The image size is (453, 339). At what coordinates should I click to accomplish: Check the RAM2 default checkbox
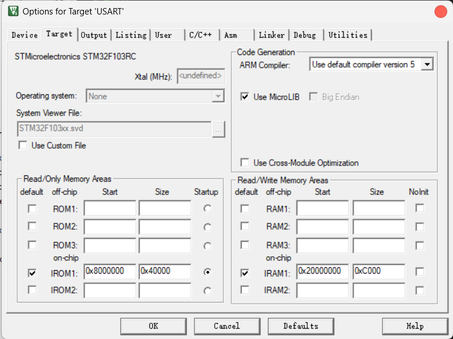tap(245, 226)
